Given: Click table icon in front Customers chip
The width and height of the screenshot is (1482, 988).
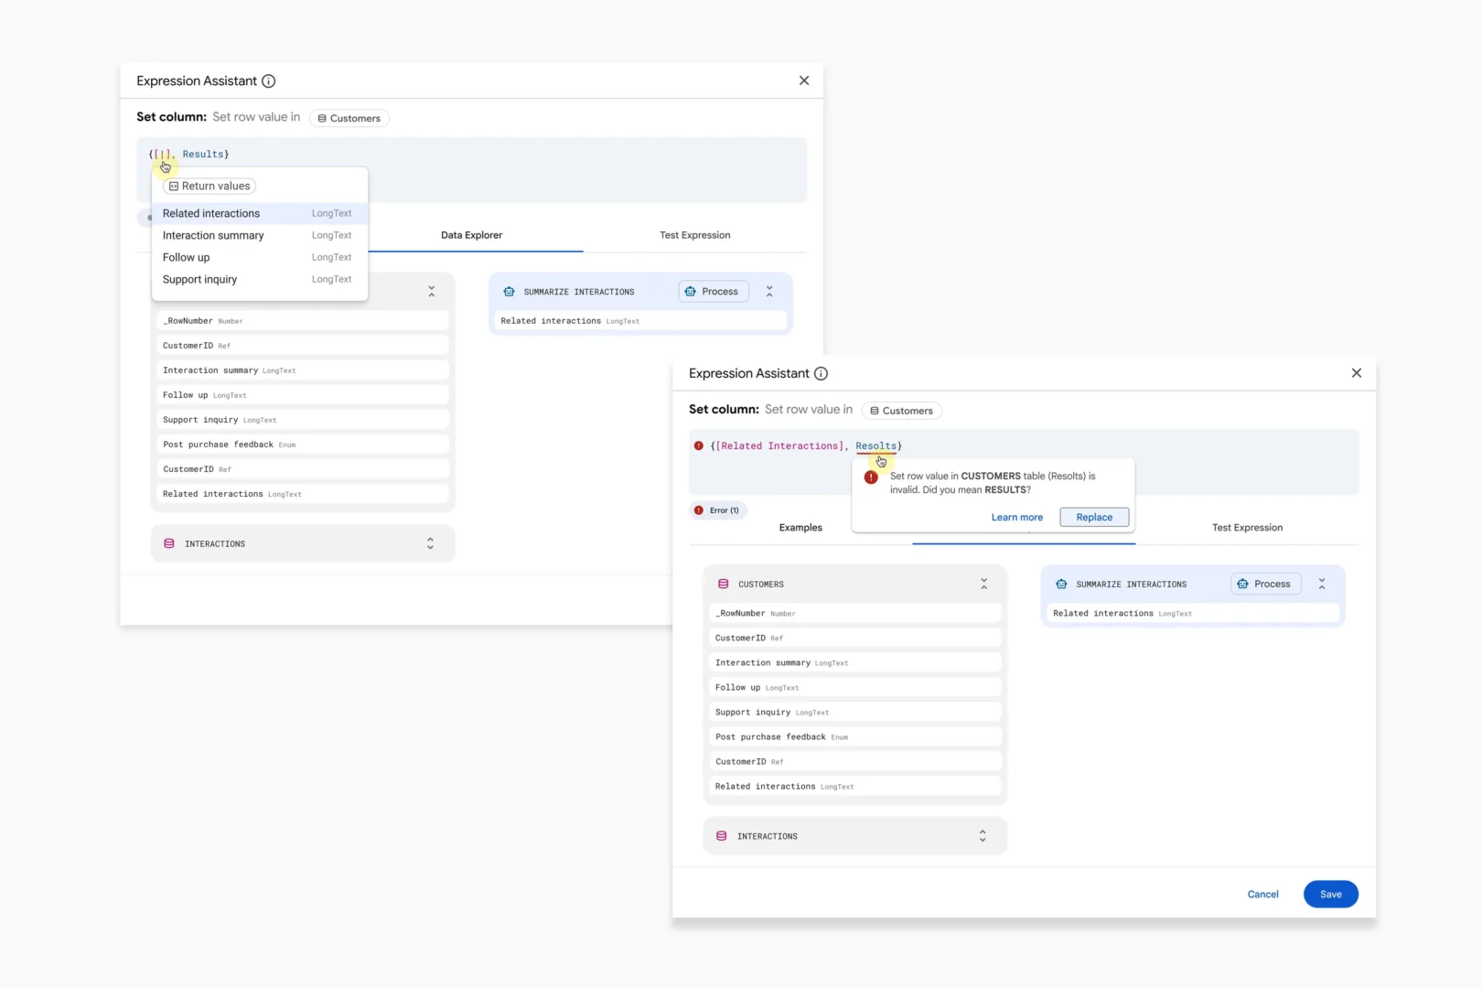Looking at the screenshot, I should (x=875, y=411).
